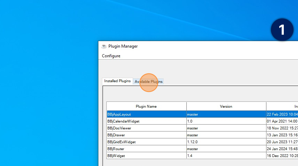Click version 1.0 of BBjCalendarWidget
298x166 pixels.
226,121
